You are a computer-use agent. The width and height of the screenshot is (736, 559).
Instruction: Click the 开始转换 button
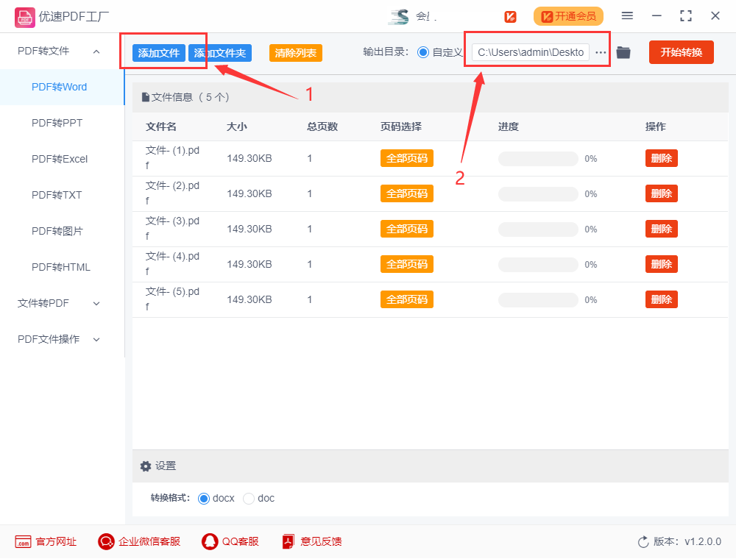click(681, 52)
